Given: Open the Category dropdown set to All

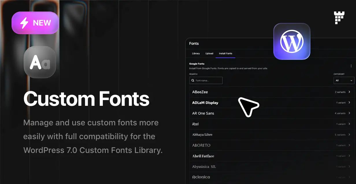Looking at the screenshot, I should [x=344, y=80].
